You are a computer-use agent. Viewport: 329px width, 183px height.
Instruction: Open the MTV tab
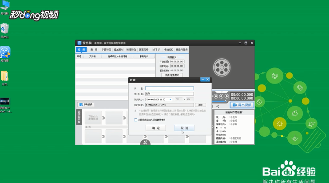(156, 50)
